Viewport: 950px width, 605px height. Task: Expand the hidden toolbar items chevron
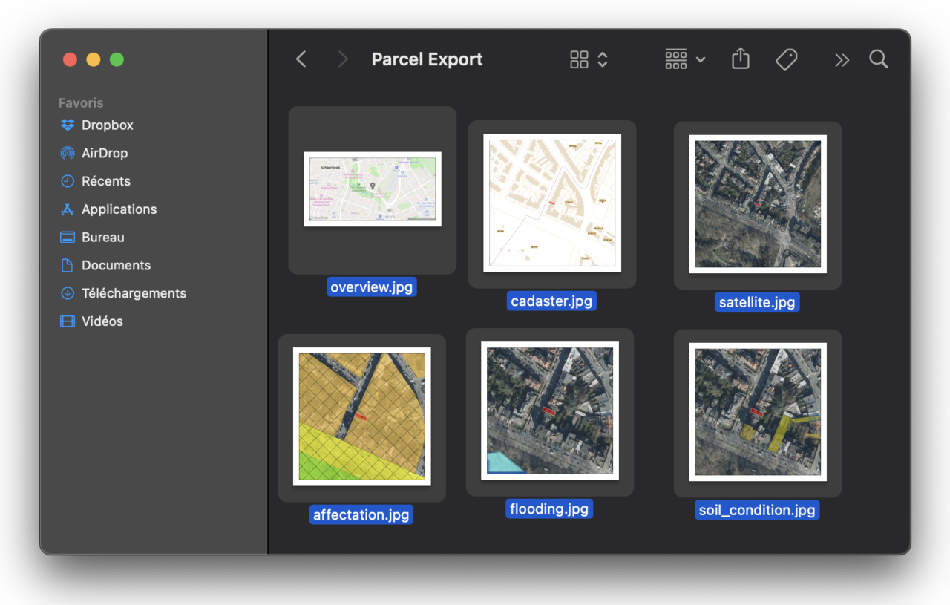[841, 59]
